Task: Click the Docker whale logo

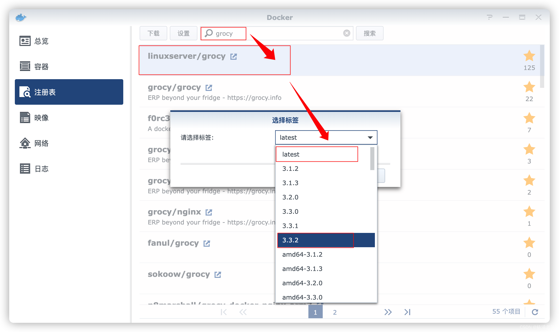Action: 21,17
